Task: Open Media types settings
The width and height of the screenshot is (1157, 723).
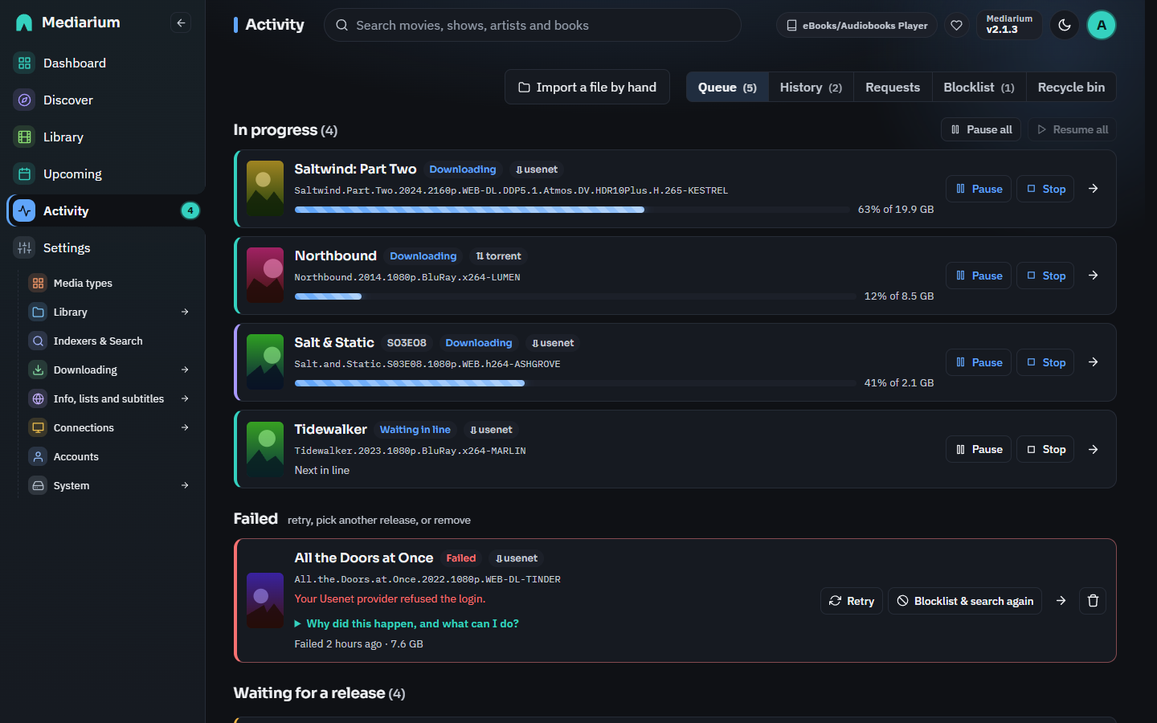Action: click(110, 283)
